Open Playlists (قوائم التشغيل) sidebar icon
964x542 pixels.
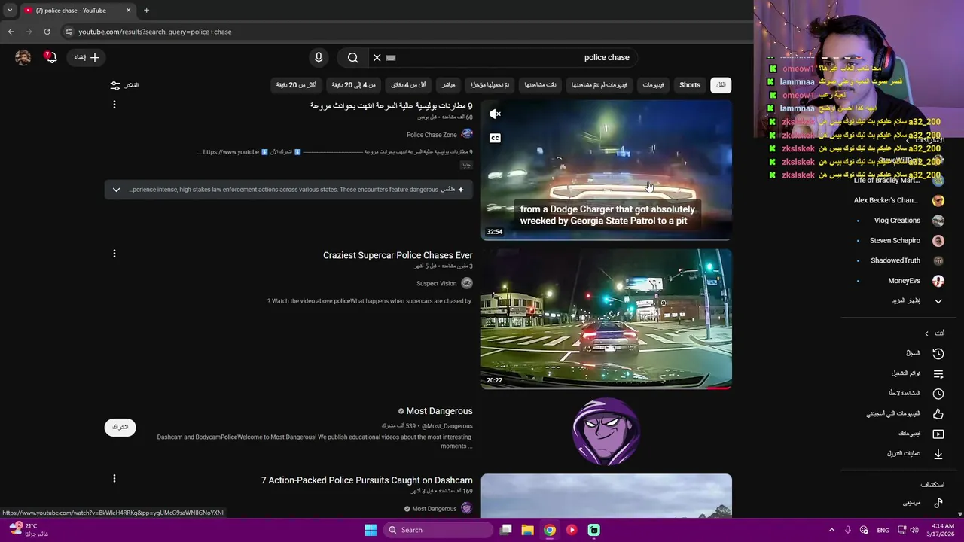(938, 373)
